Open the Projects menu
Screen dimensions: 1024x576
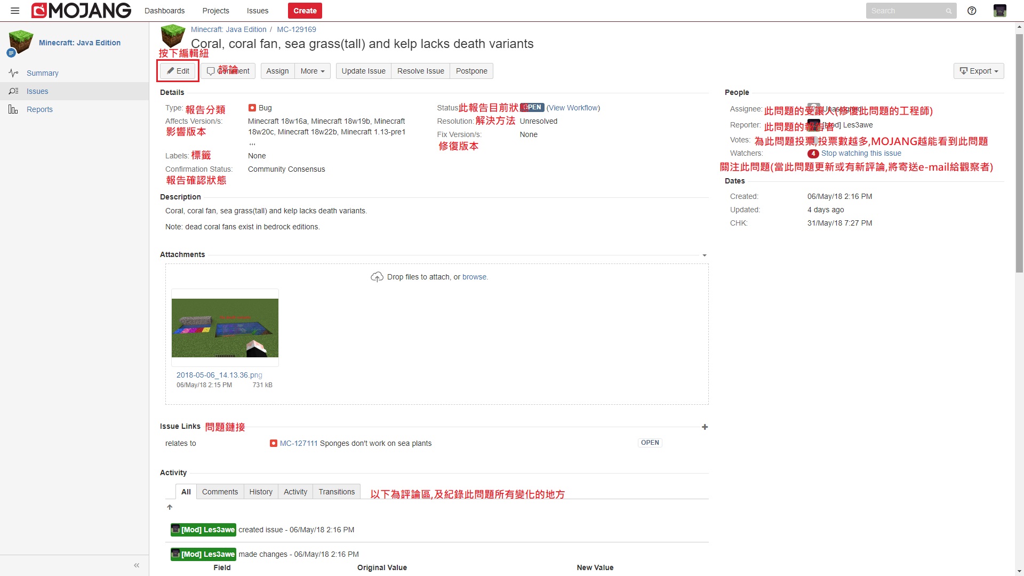click(215, 11)
